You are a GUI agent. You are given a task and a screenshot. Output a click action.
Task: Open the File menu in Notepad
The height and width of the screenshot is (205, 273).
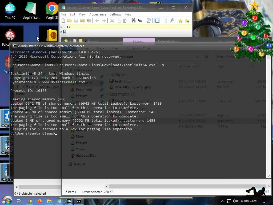tap(64, 14)
